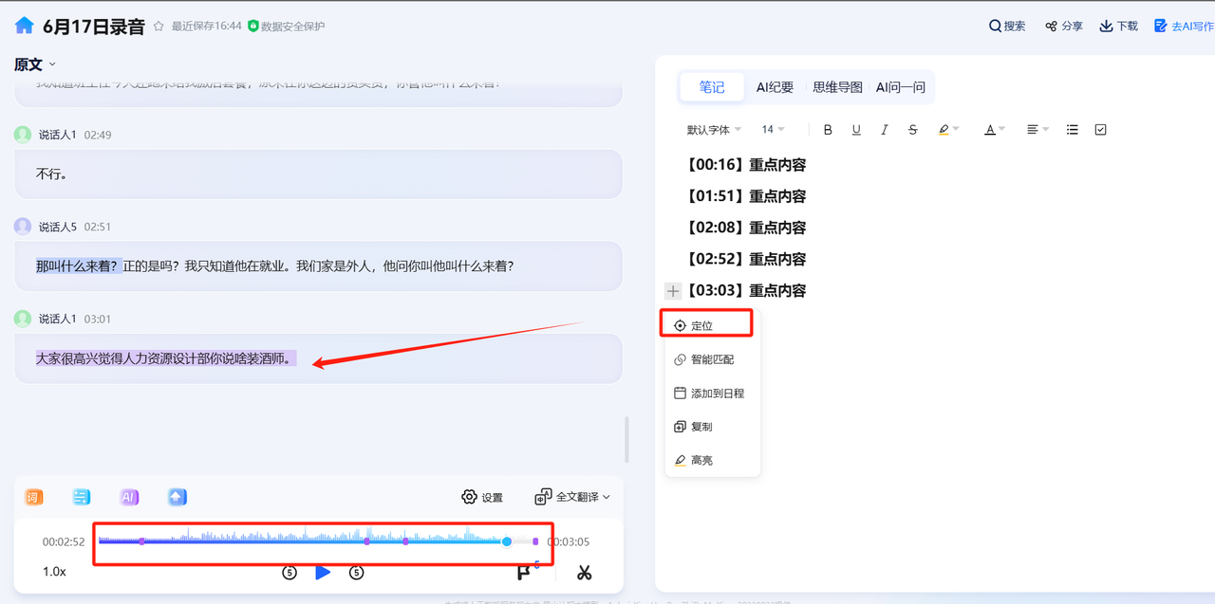Click the scissors audio clip icon
The width and height of the screenshot is (1215, 604).
[x=584, y=573]
